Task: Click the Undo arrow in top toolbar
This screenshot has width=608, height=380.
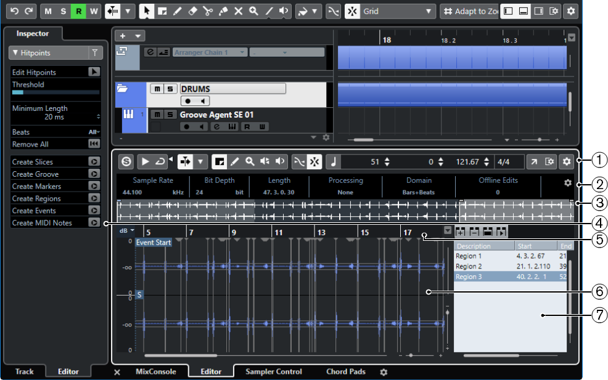Action: (x=14, y=11)
